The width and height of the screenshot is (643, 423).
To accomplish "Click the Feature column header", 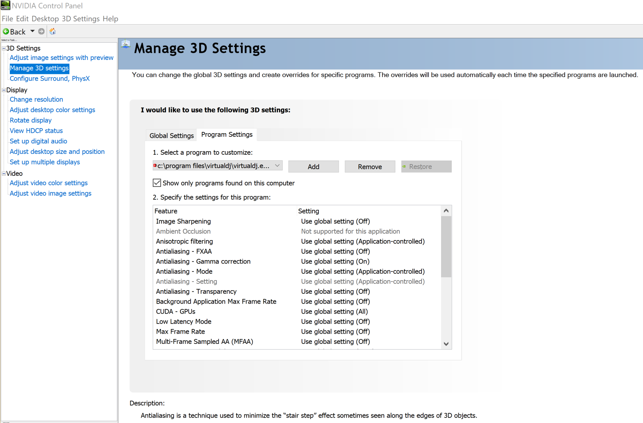I will click(225, 211).
